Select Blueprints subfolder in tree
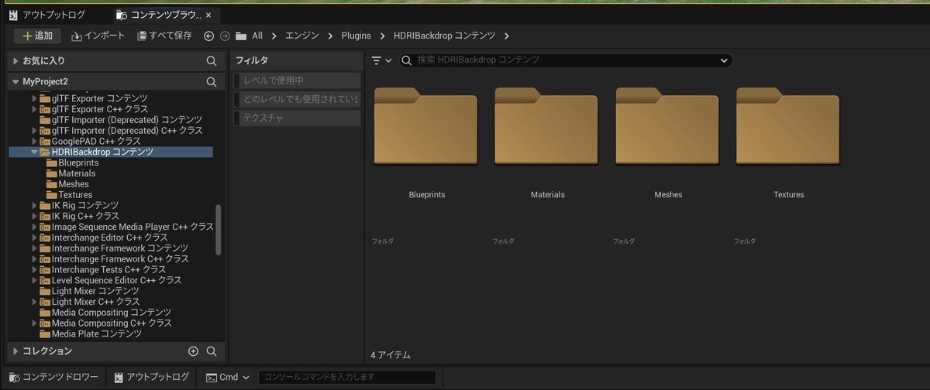 78,163
